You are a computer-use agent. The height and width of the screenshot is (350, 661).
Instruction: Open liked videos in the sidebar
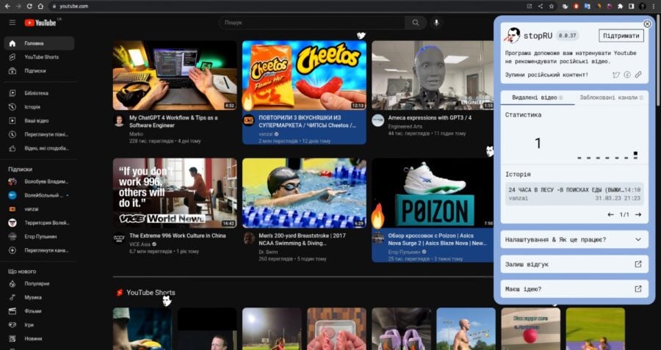[39, 148]
